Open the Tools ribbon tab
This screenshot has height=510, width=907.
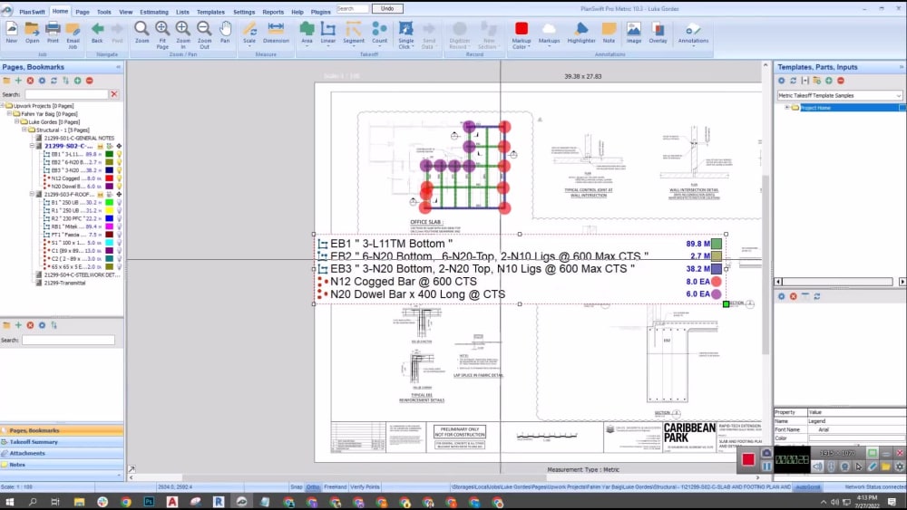(104, 12)
